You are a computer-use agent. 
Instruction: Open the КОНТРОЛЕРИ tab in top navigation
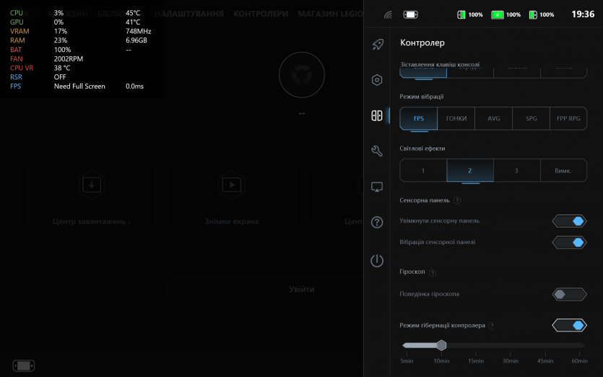(x=261, y=14)
